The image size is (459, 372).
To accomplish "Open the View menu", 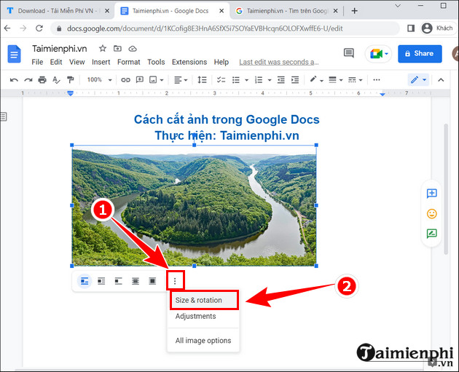I will coord(77,62).
